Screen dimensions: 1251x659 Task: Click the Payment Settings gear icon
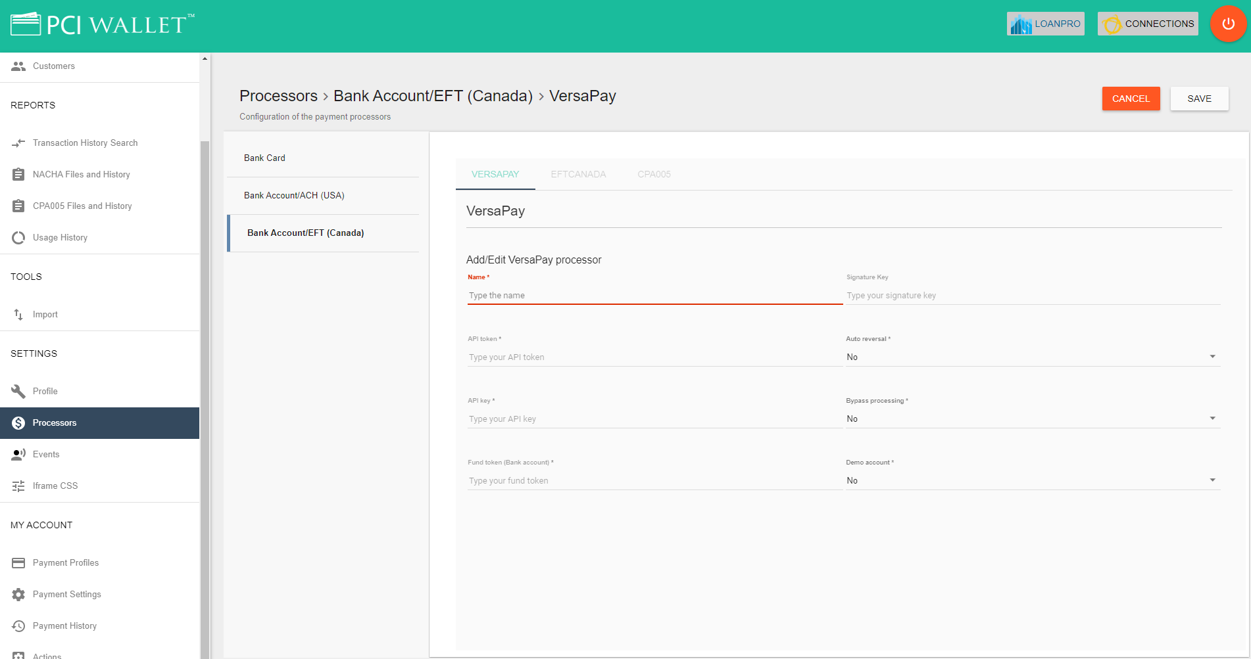pos(18,594)
